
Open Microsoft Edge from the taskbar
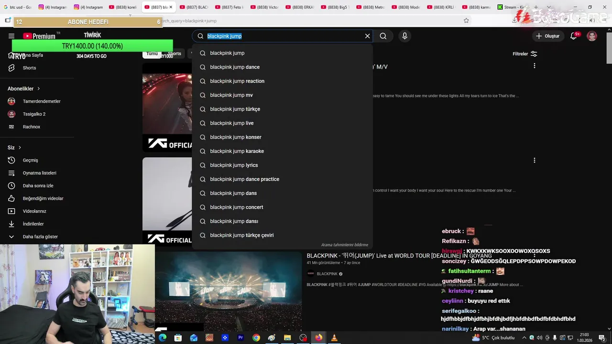pos(163,338)
